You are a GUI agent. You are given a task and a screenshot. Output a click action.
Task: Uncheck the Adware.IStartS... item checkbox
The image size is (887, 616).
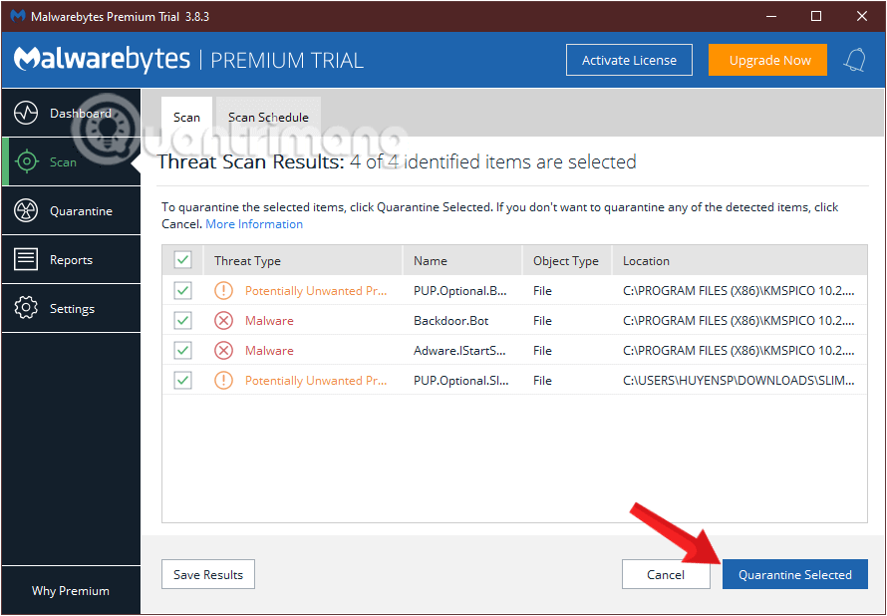pos(182,351)
